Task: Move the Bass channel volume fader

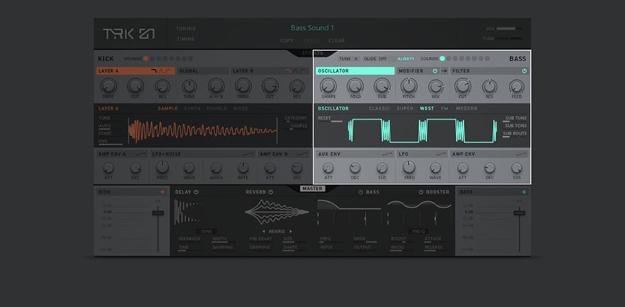Action: 519,213
